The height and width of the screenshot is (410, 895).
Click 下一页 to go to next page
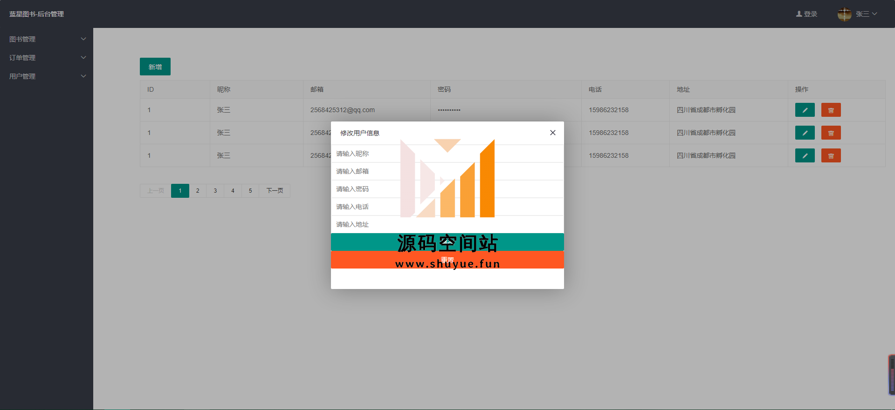(x=275, y=191)
